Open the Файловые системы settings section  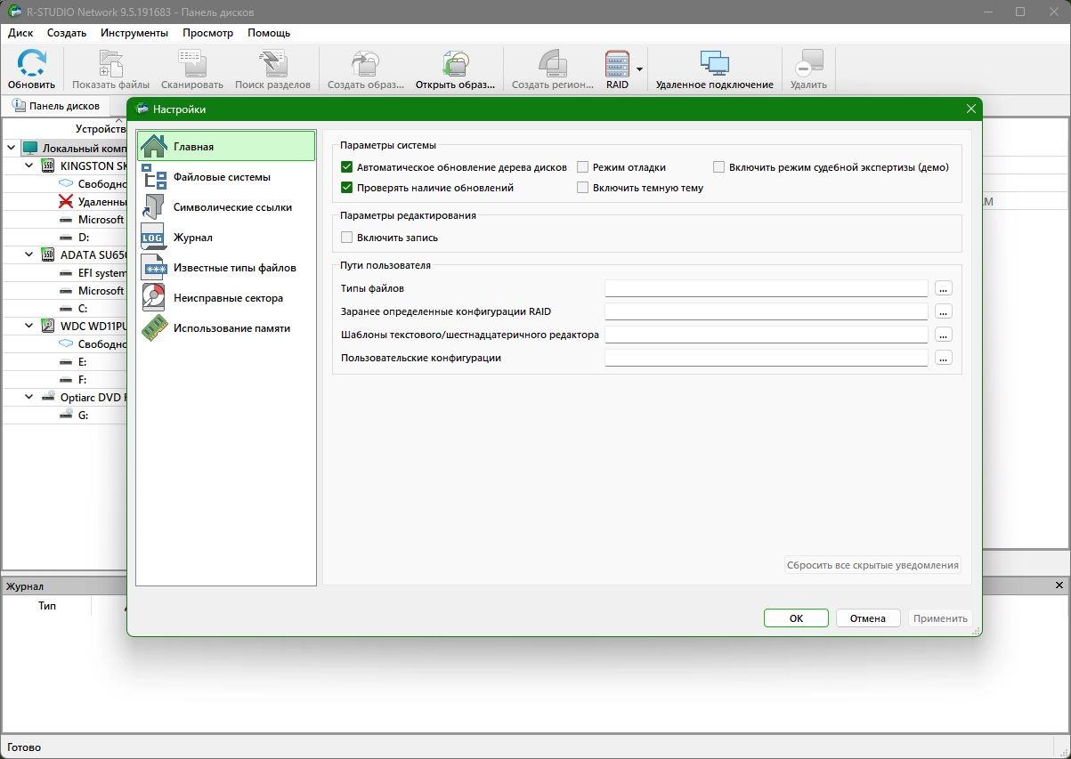222,177
